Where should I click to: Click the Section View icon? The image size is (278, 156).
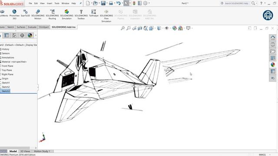(140, 28)
